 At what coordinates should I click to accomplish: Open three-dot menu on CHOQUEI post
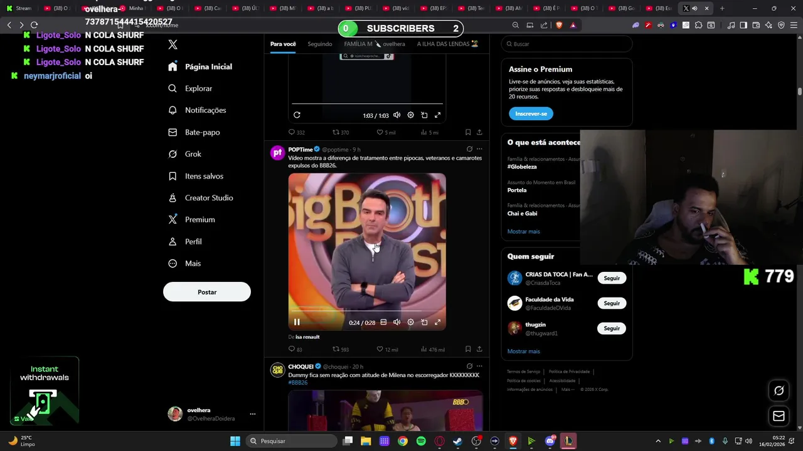coord(479,366)
